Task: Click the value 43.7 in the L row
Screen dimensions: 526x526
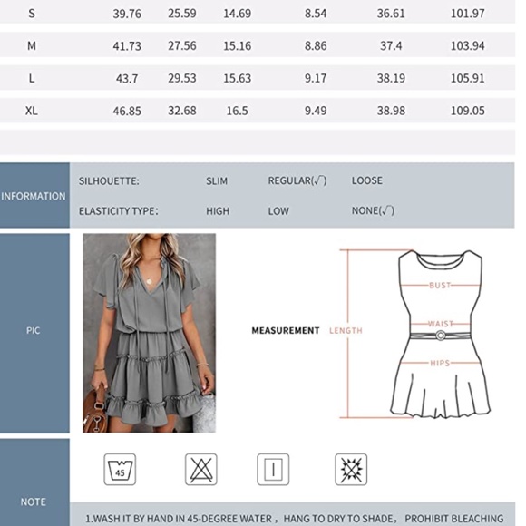Action: (x=127, y=79)
